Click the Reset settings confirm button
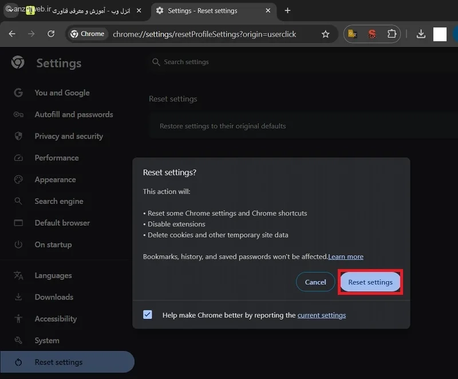The width and height of the screenshot is (458, 379). (x=370, y=282)
